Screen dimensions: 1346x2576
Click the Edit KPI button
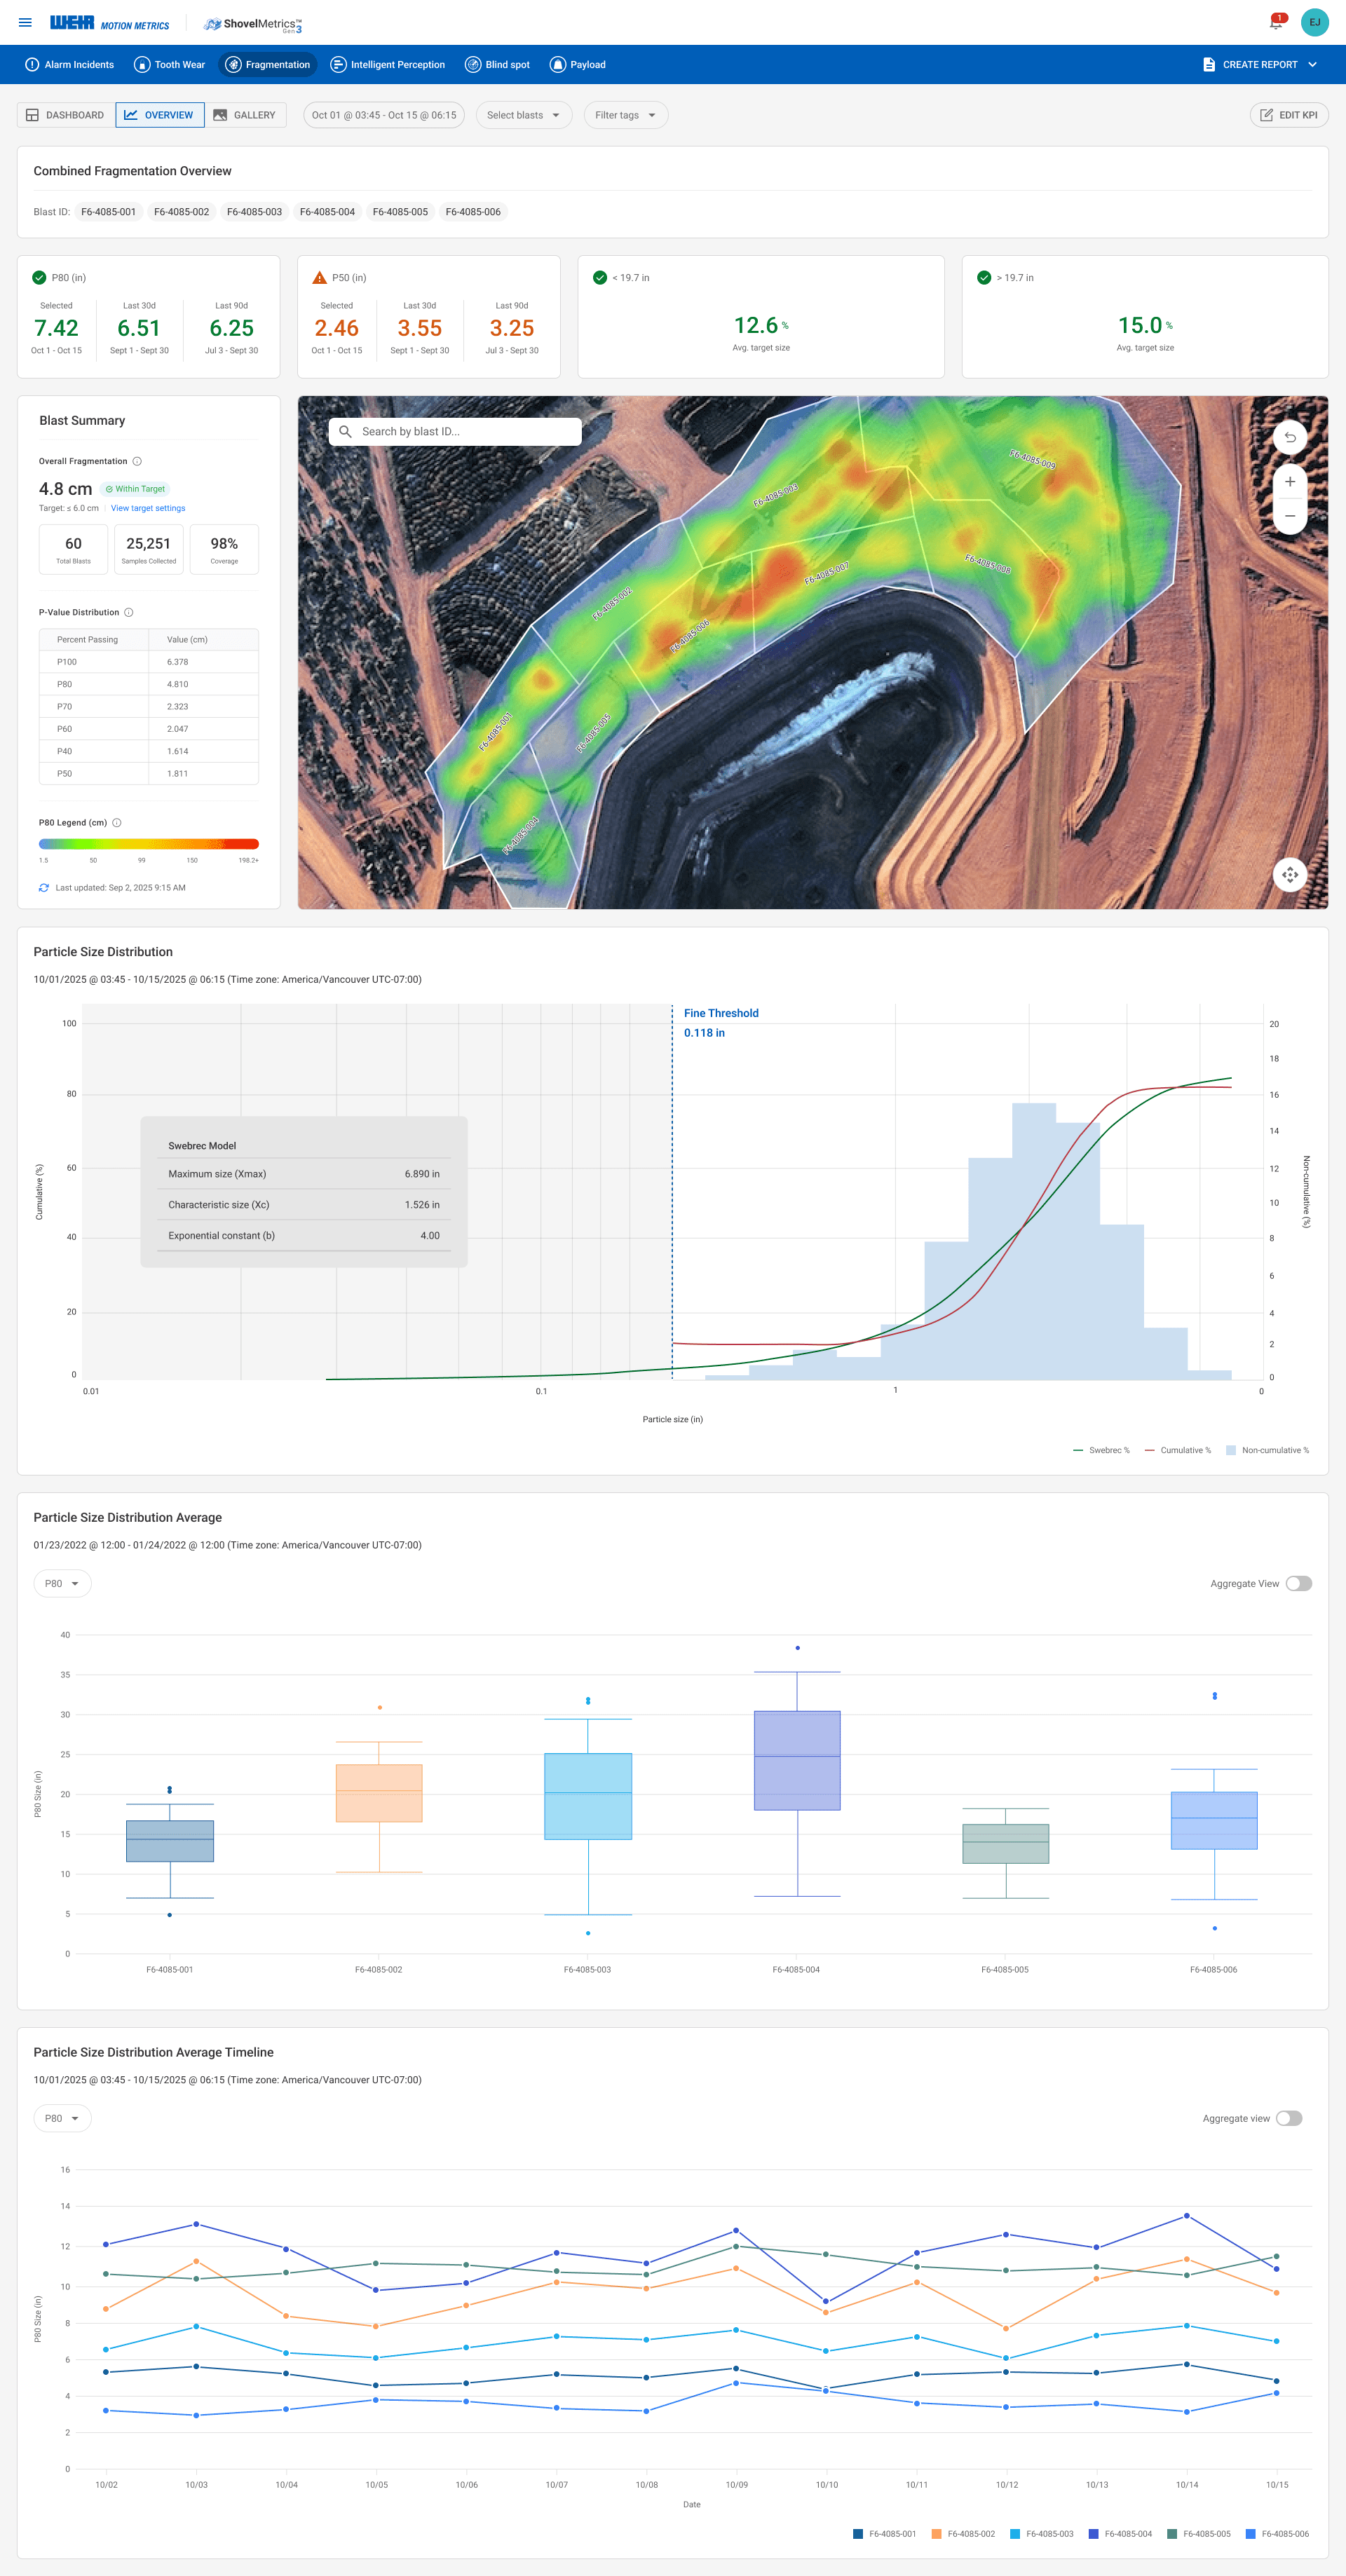pos(1288,115)
